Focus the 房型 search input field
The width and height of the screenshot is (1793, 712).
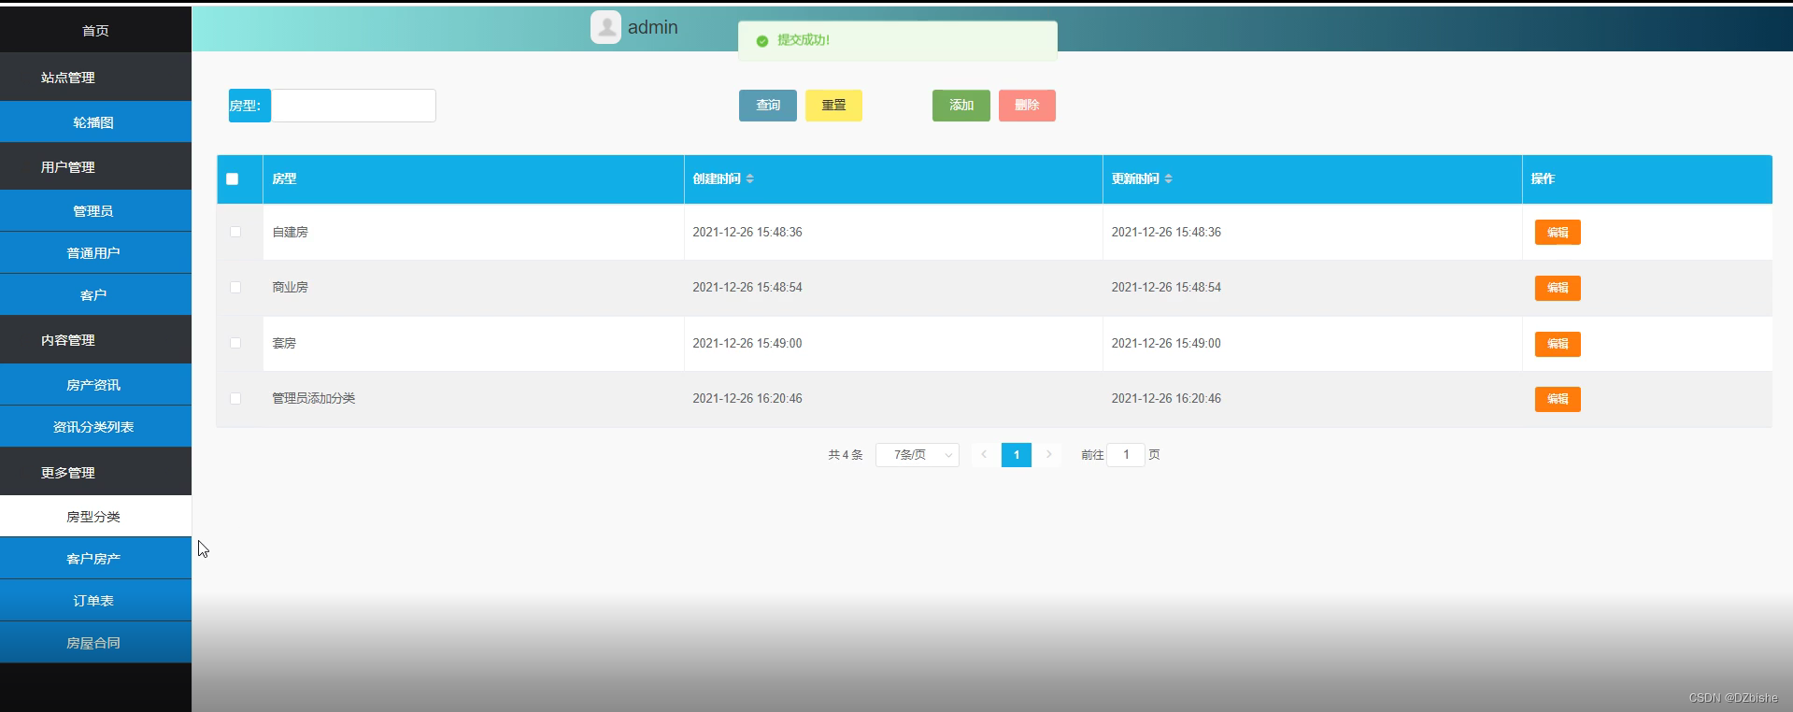click(353, 106)
